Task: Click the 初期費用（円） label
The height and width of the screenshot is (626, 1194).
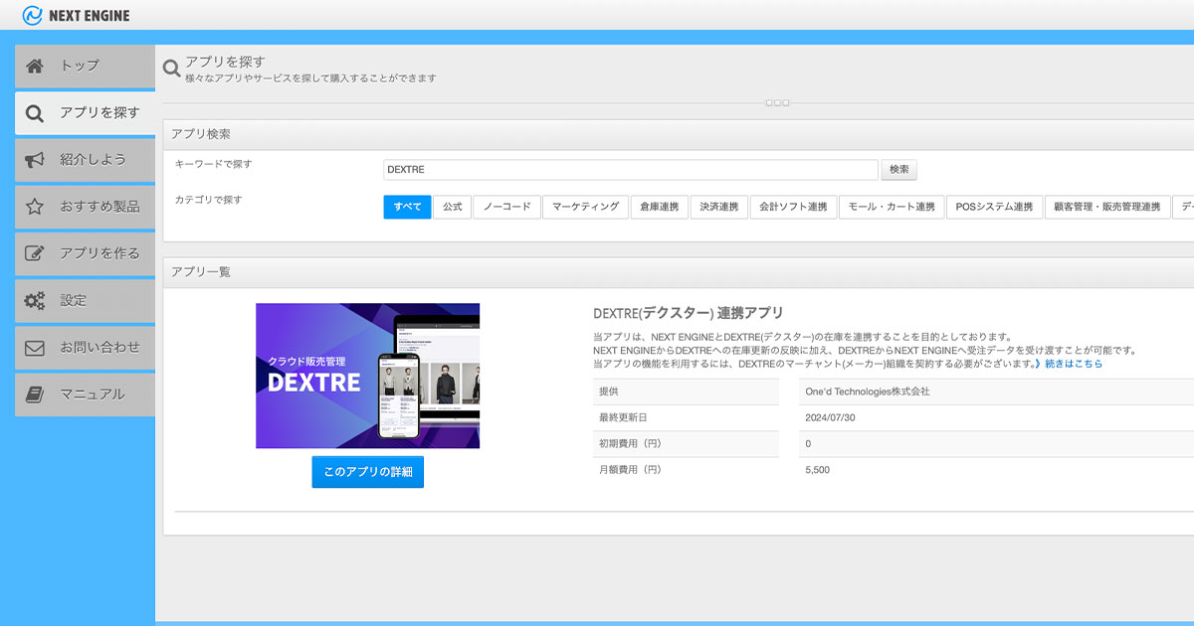Action: tap(630, 443)
